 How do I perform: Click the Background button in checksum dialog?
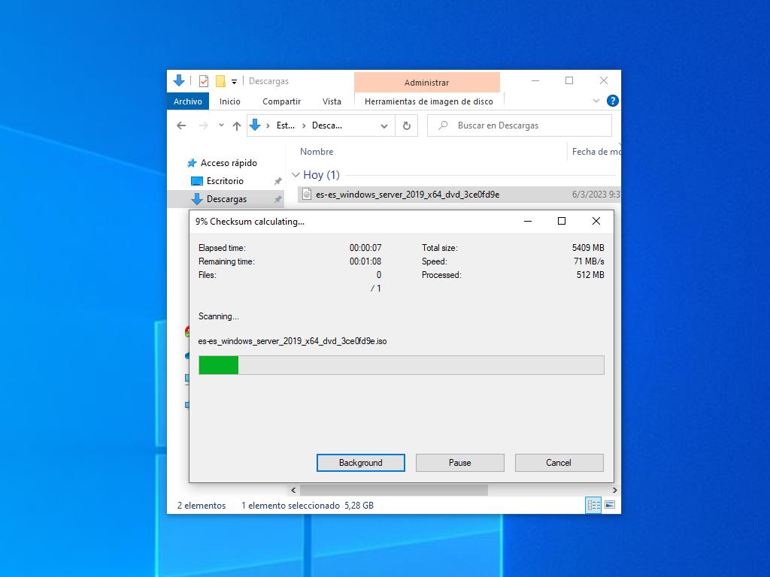[x=361, y=463]
